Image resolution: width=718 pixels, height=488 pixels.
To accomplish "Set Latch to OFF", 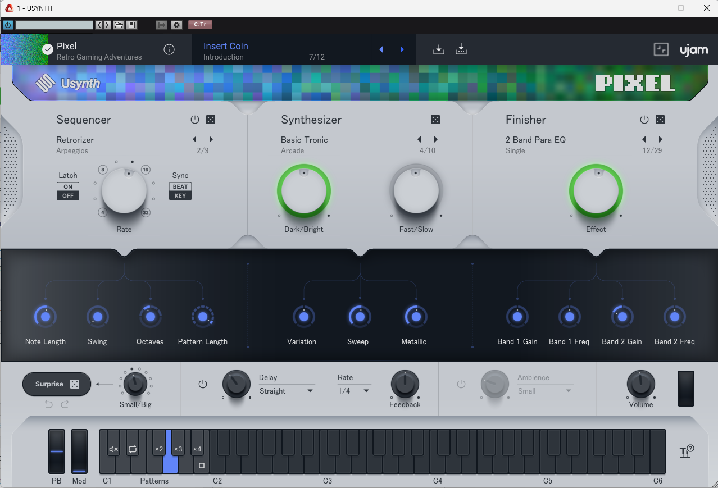I will tap(68, 195).
